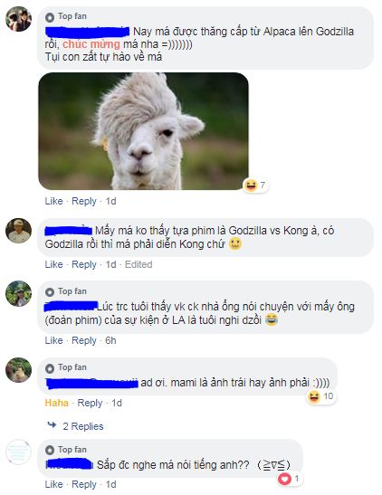The width and height of the screenshot is (382, 495).
Task: Click the chúc mừng highlighted text
Action: click(91, 43)
